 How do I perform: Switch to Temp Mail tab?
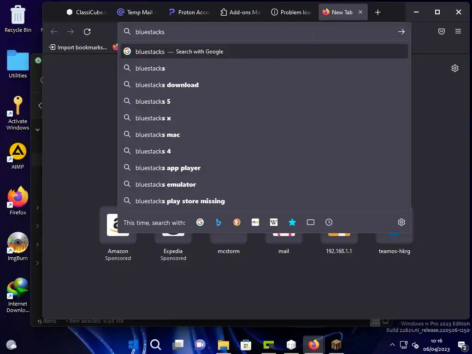138,12
